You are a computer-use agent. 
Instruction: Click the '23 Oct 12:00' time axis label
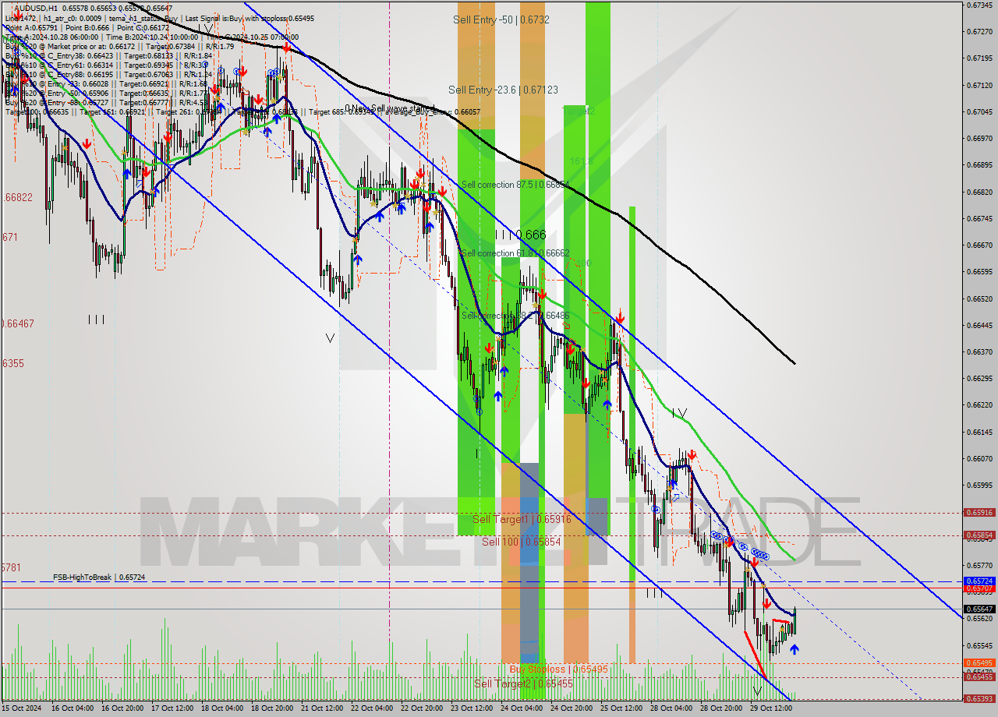tap(472, 708)
